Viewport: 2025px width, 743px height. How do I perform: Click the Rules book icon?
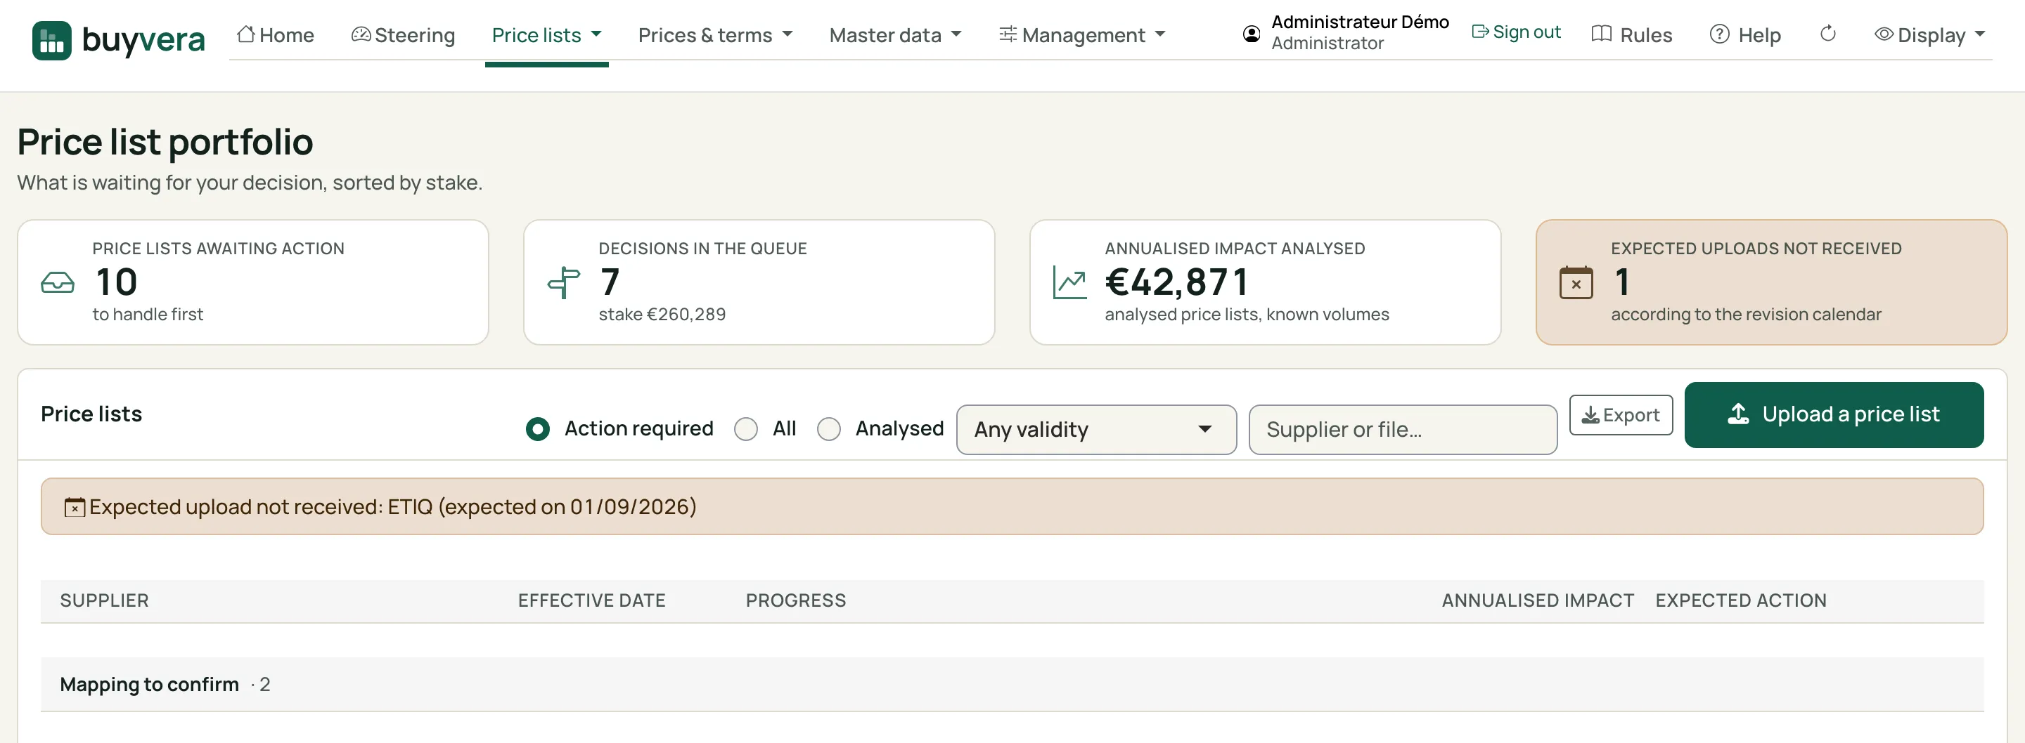point(1601,34)
